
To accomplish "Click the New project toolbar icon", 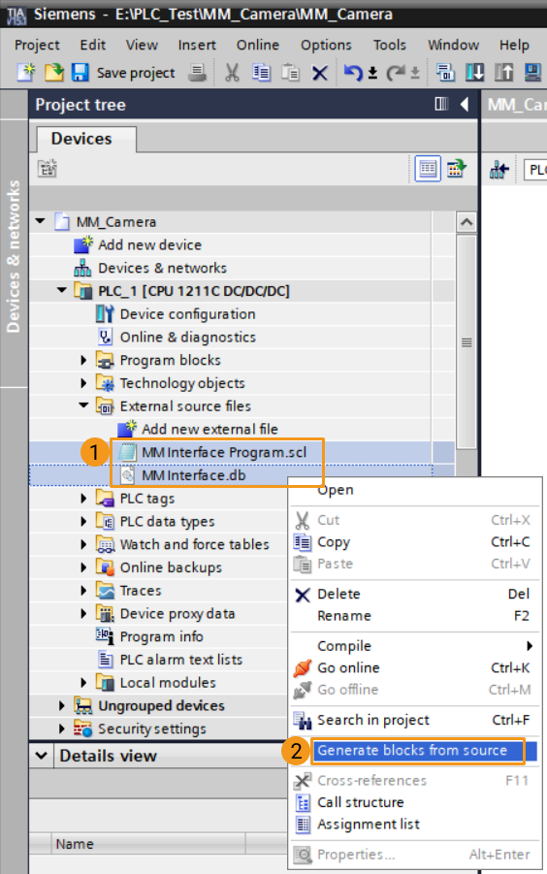I will tap(26, 73).
